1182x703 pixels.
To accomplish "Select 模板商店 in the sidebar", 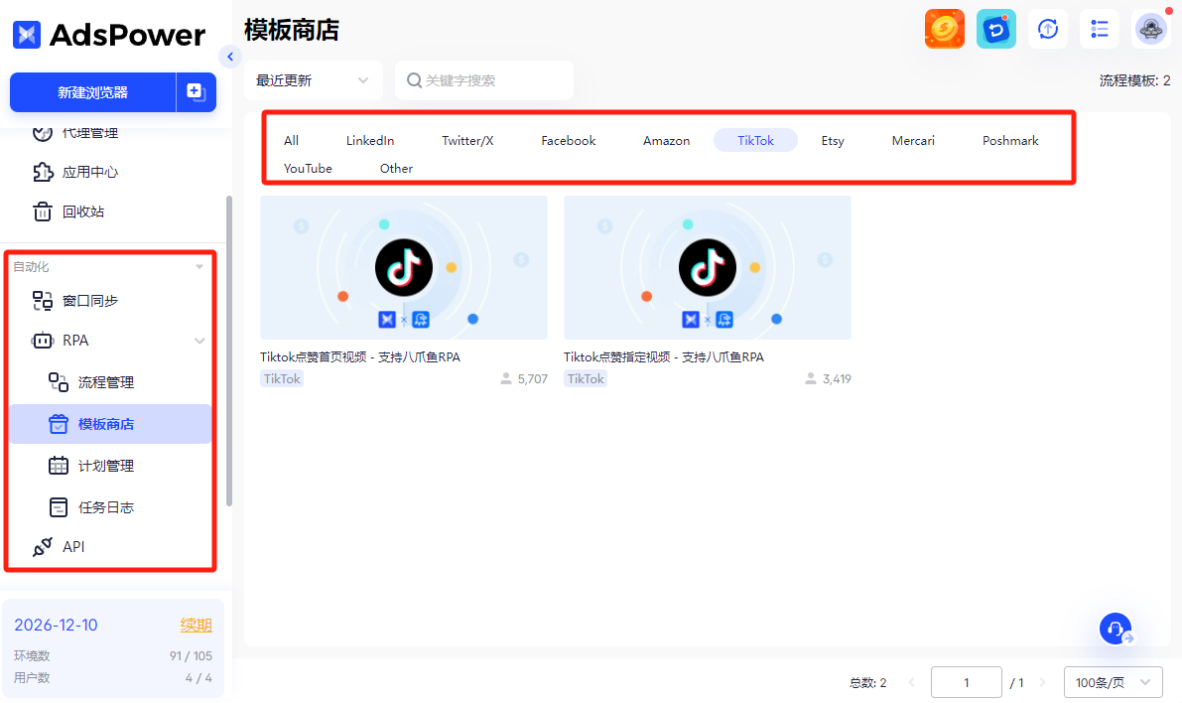I will (x=110, y=424).
